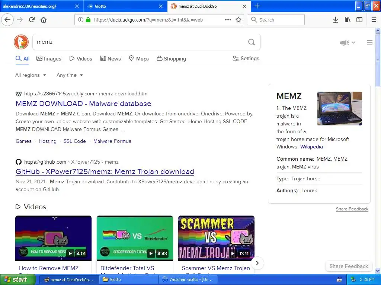Viewport: 381px width, 285px height.
Task: Click the taskbar clock 2:28 PM
Action: pos(367,279)
